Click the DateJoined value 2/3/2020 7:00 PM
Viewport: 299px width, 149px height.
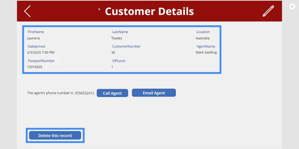click(41, 52)
